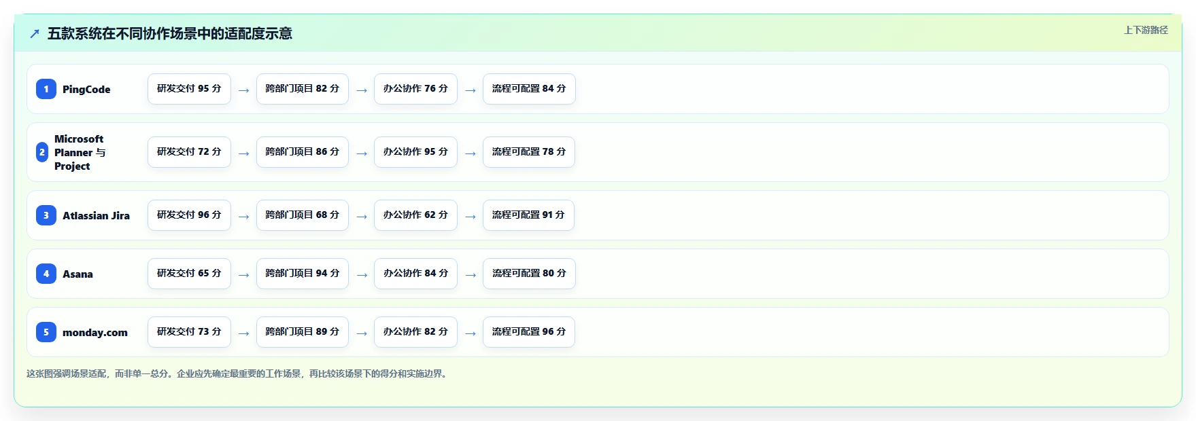This screenshot has width=1196, height=421.
Task: Click Asana's 研发交付 65 分 chip
Action: (x=189, y=274)
